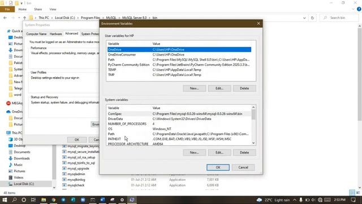Select OneDriveConsumer variable row

tap(179, 54)
